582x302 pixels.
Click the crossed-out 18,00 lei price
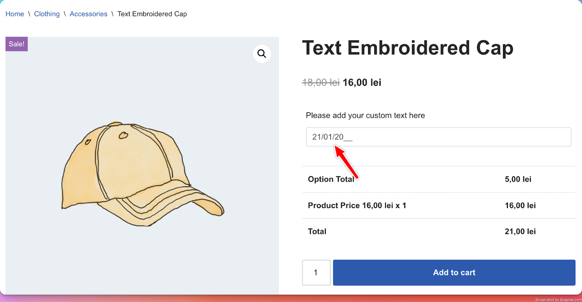coord(320,83)
